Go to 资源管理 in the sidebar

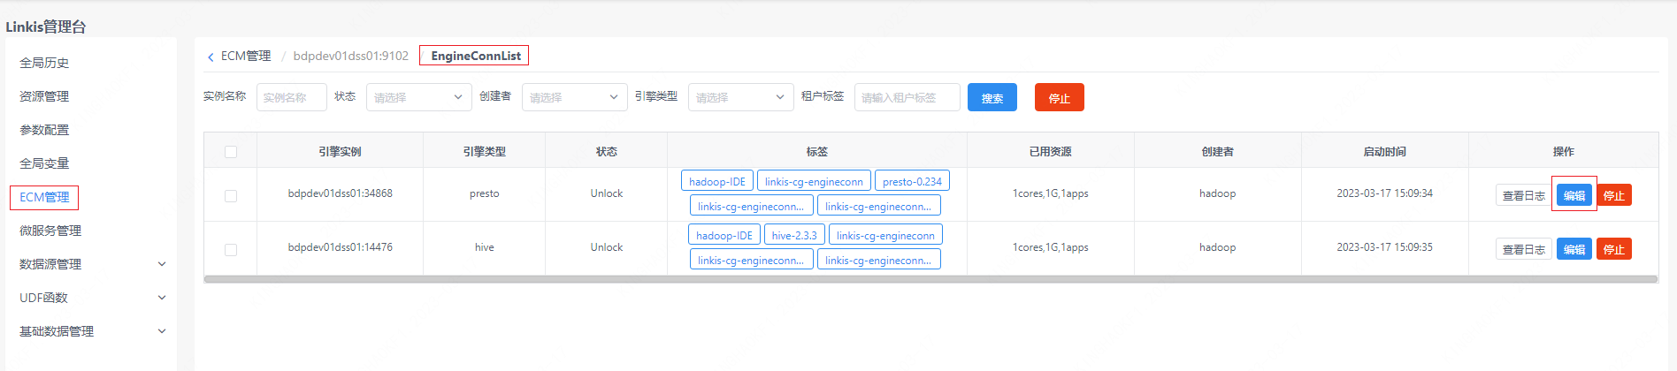tap(44, 96)
